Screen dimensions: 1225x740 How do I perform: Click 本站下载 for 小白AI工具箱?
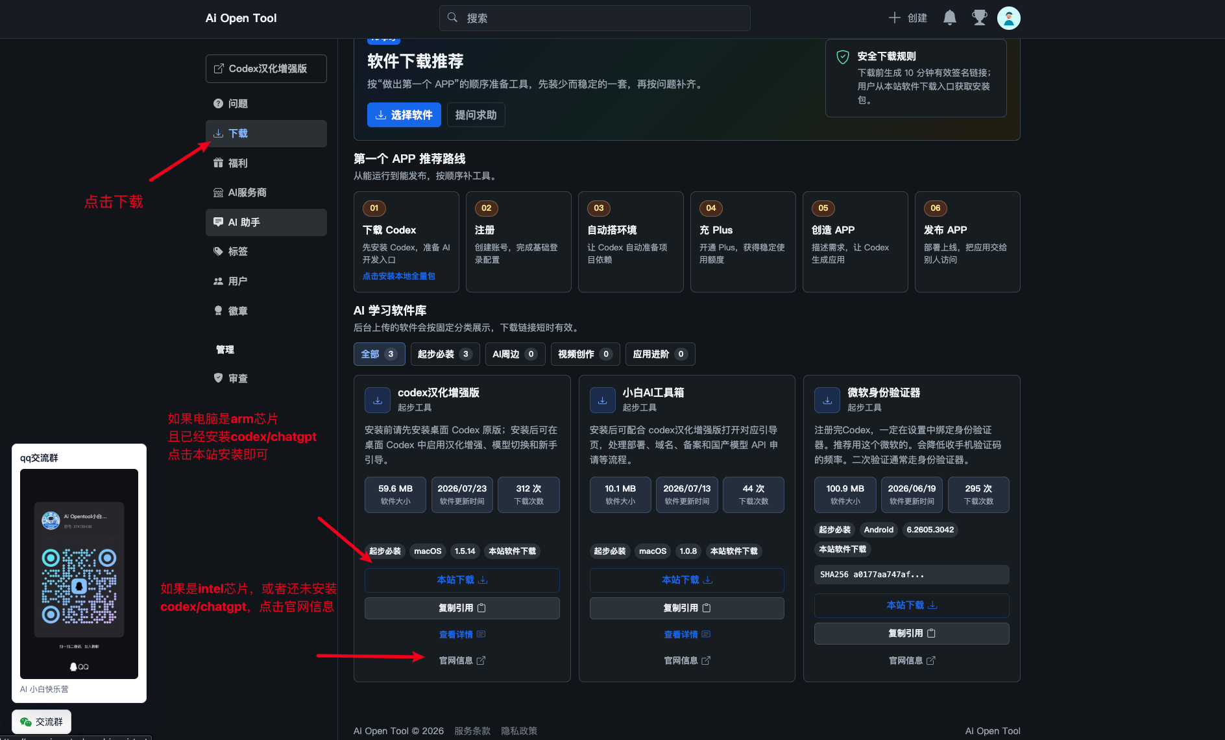tap(687, 580)
